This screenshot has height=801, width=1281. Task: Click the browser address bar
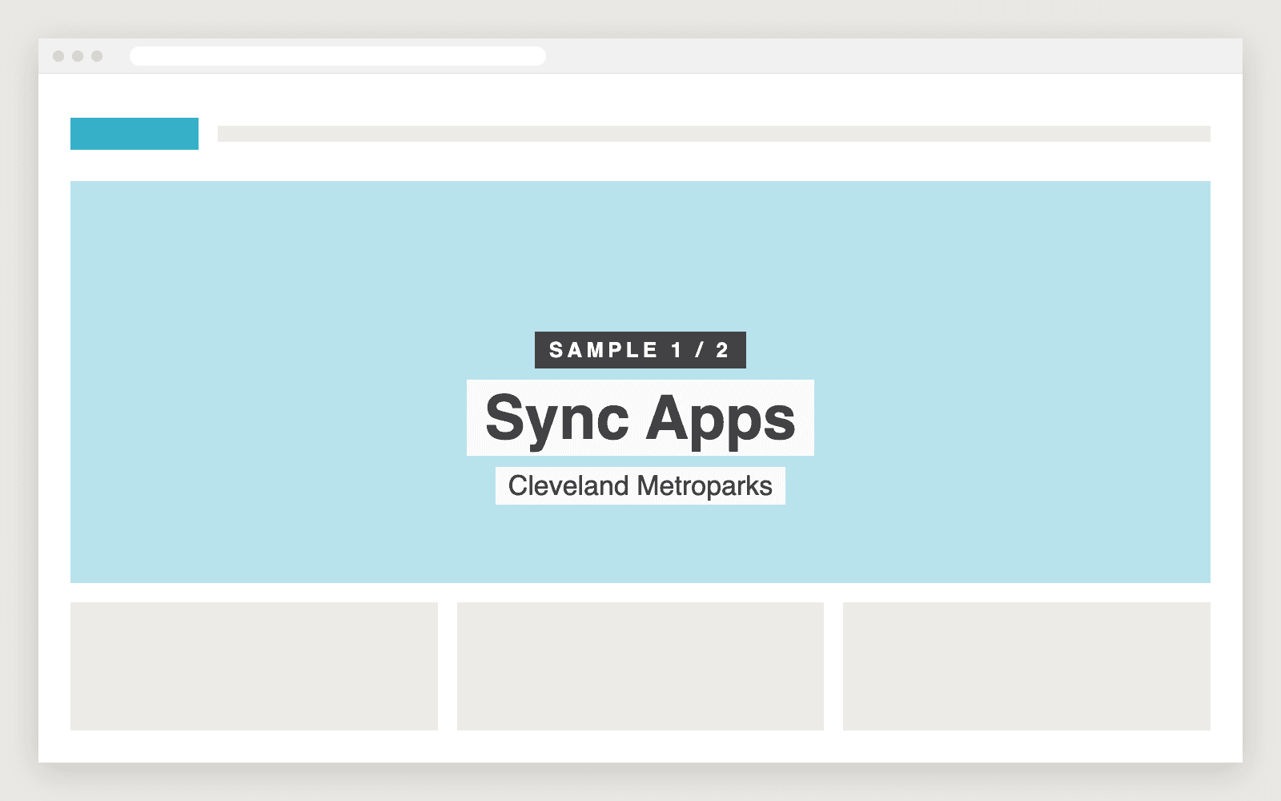click(338, 56)
